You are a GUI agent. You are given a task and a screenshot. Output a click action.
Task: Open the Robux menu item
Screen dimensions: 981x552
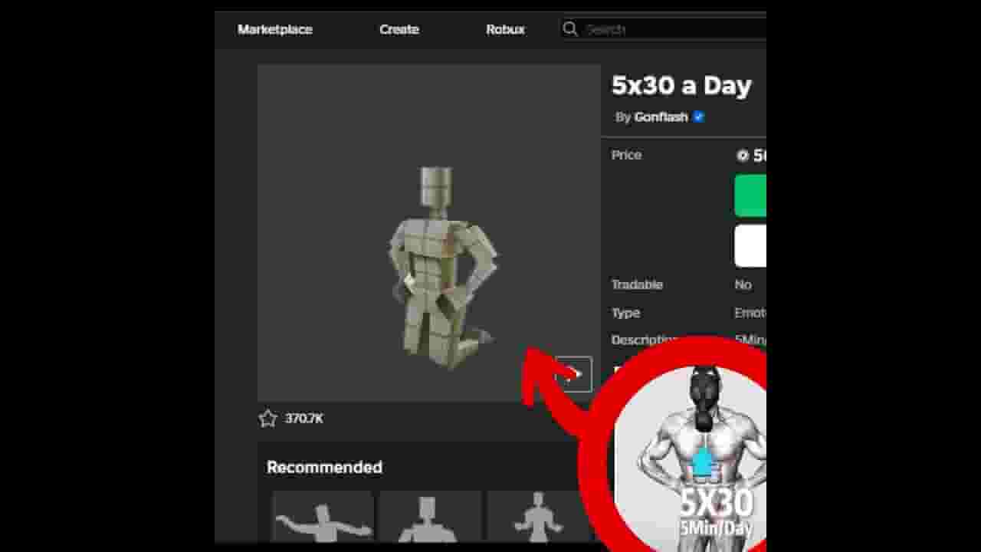point(506,29)
